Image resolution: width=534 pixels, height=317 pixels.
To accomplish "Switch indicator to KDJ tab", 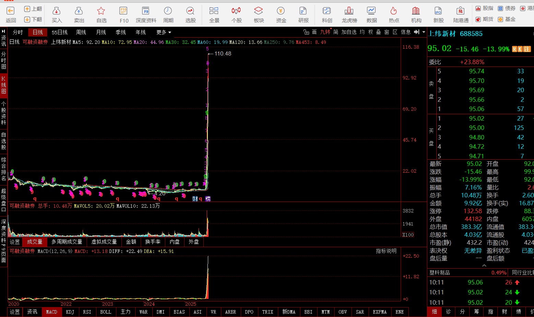I will [x=70, y=312].
